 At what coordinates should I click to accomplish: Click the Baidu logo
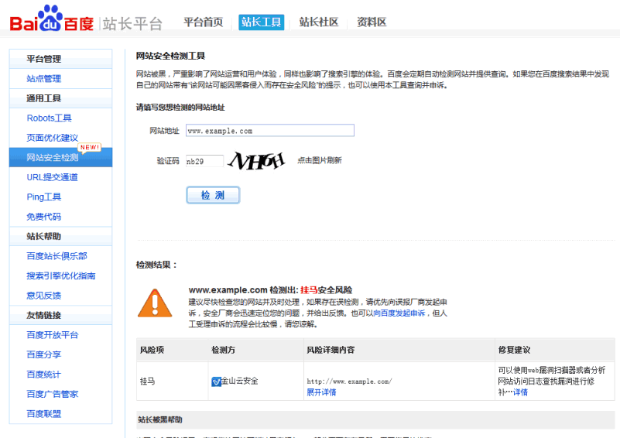[51, 19]
